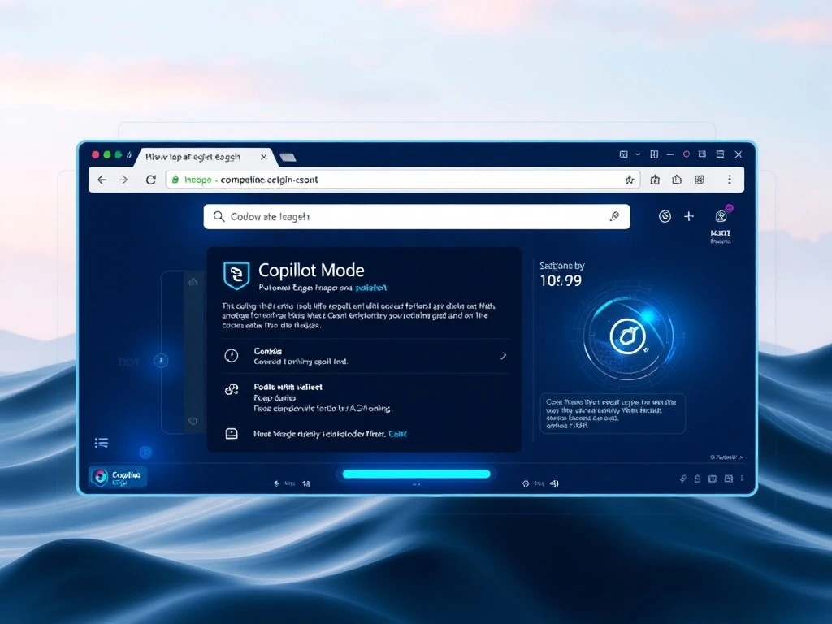Open a new tab with the small tab button
Image resolution: width=832 pixels, height=624 pixels.
pos(288,157)
